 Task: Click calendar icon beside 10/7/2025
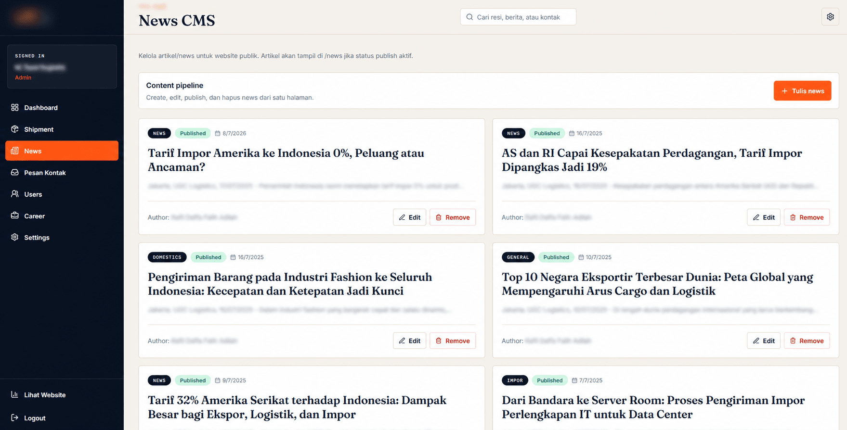tap(581, 257)
